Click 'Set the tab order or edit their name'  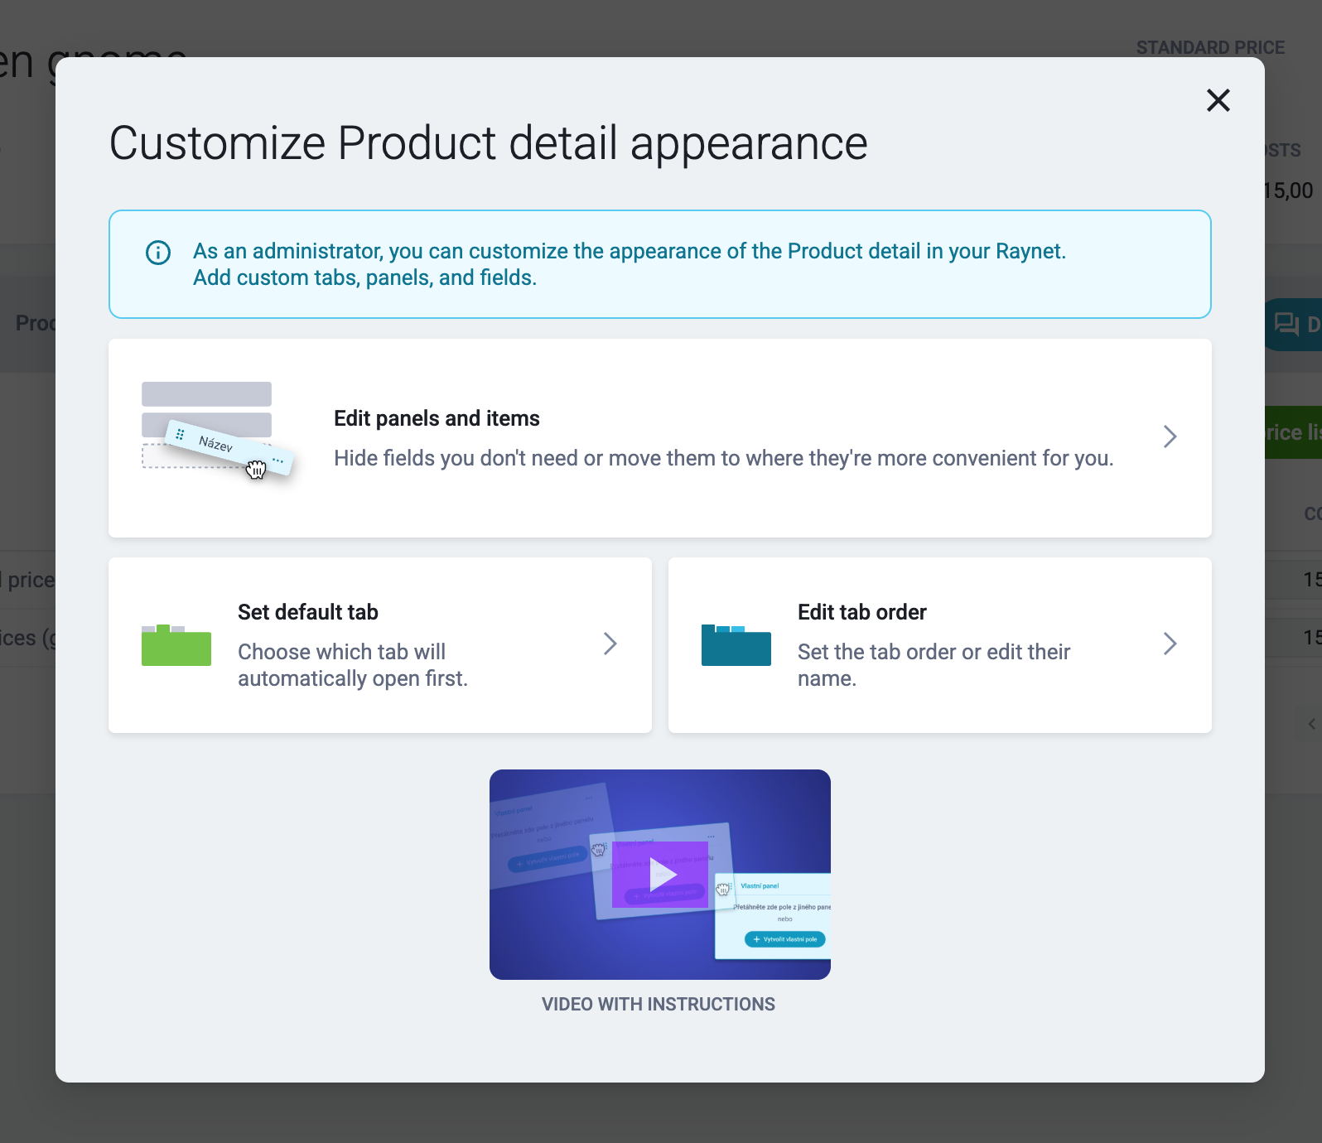(x=934, y=665)
